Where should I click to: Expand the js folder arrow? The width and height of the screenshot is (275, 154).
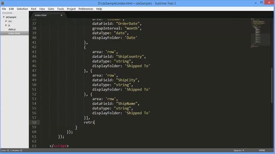point(6,25)
